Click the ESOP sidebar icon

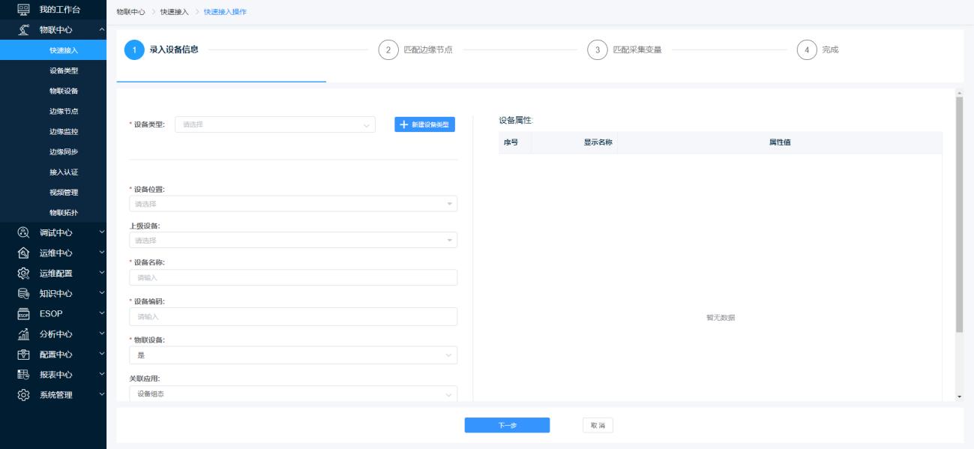pyautogui.click(x=23, y=313)
